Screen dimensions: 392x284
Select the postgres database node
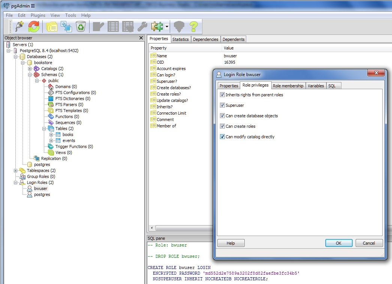42,164
